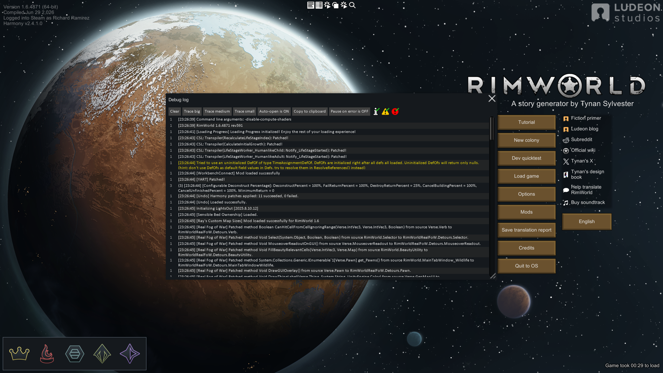The width and height of the screenshot is (663, 373).
Task: Open the Fiction primer link
Action: click(x=582, y=118)
